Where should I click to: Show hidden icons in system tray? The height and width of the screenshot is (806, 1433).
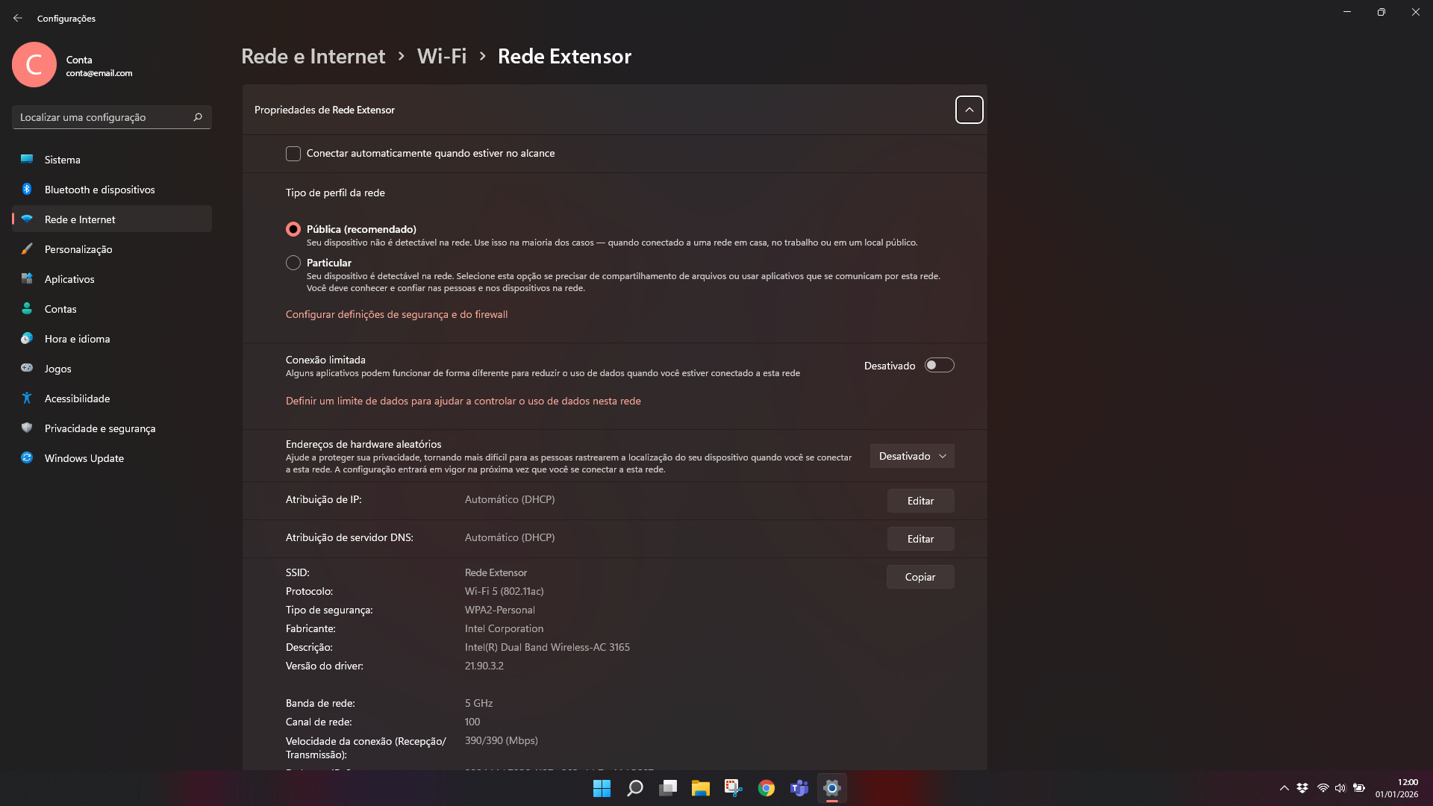(x=1284, y=788)
